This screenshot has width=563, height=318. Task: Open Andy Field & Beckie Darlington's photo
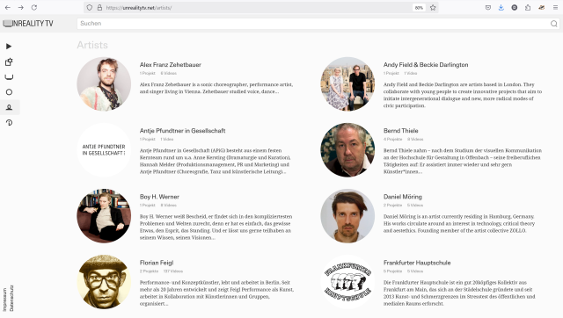[x=347, y=83]
